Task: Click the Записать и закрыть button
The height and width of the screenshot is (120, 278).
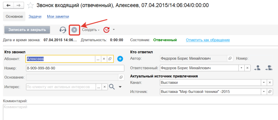Action: pos(27,30)
